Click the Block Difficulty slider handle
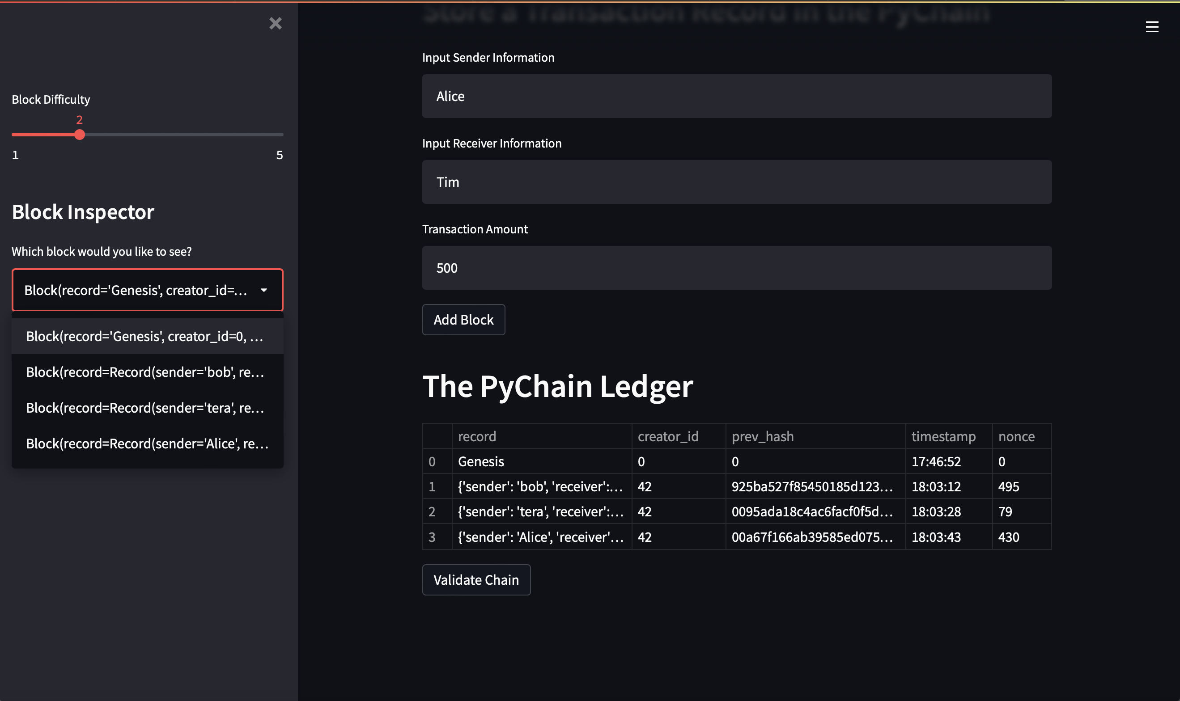This screenshot has height=701, width=1180. [x=80, y=135]
